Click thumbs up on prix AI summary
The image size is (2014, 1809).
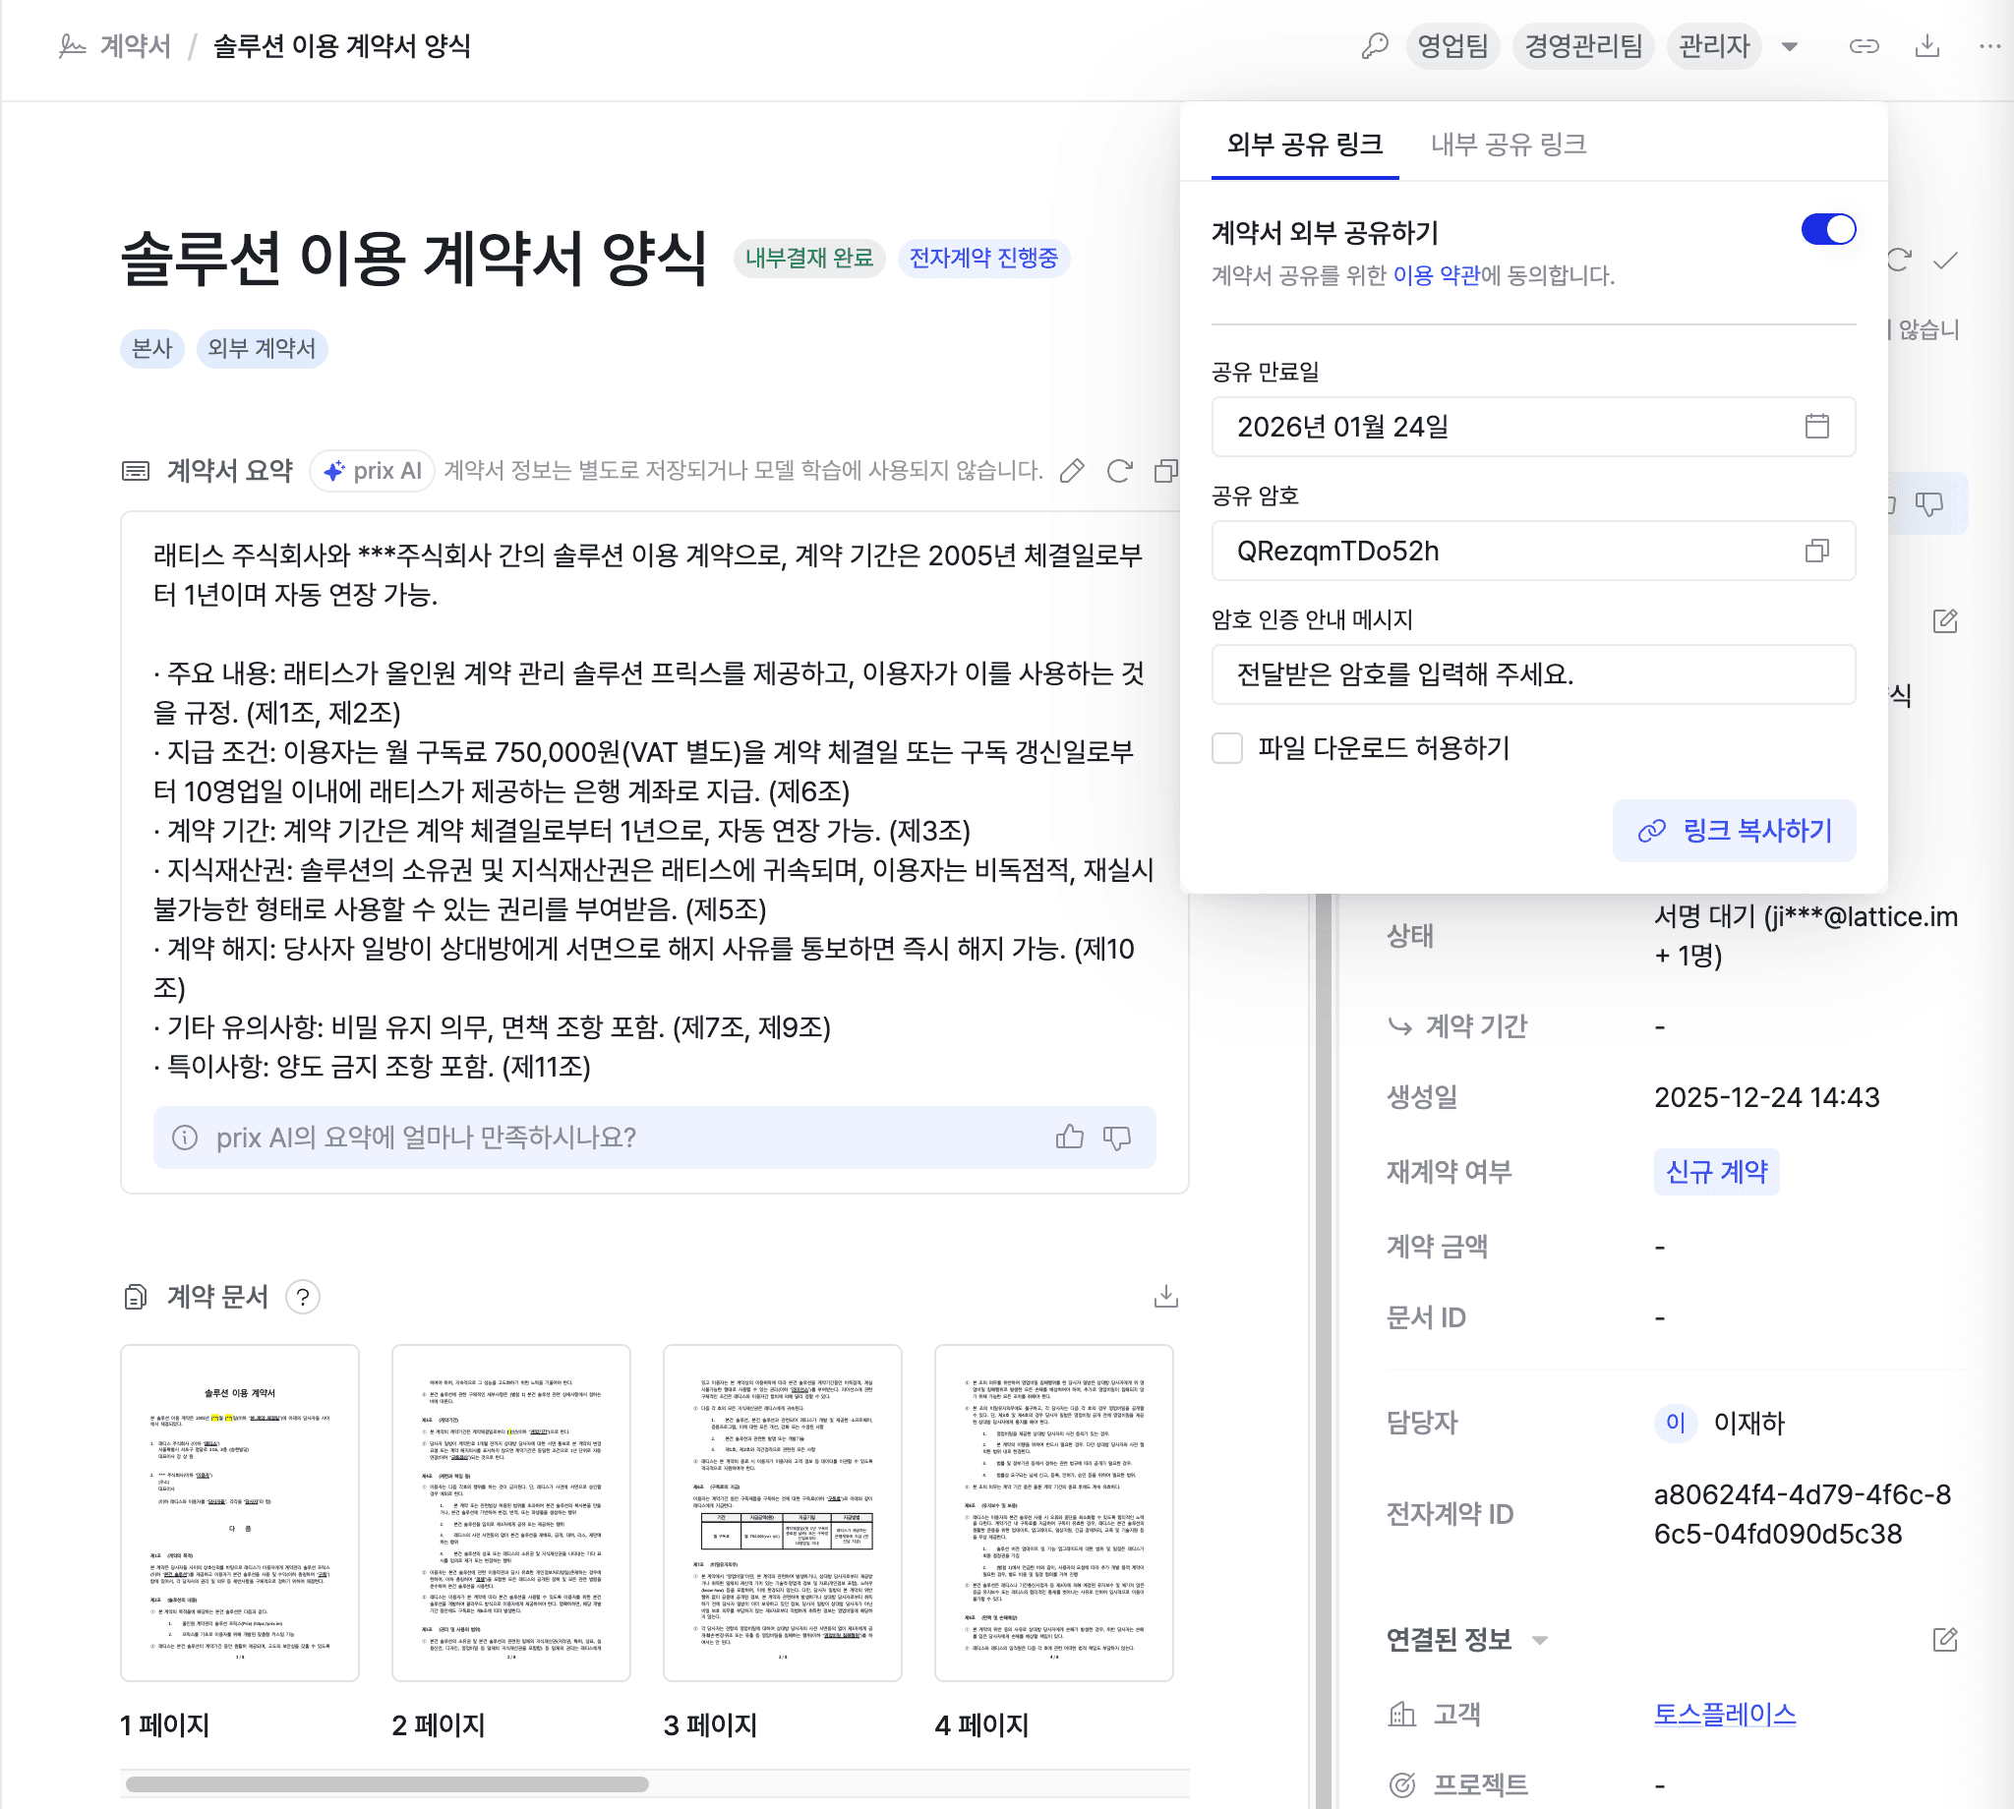click(x=1070, y=1138)
